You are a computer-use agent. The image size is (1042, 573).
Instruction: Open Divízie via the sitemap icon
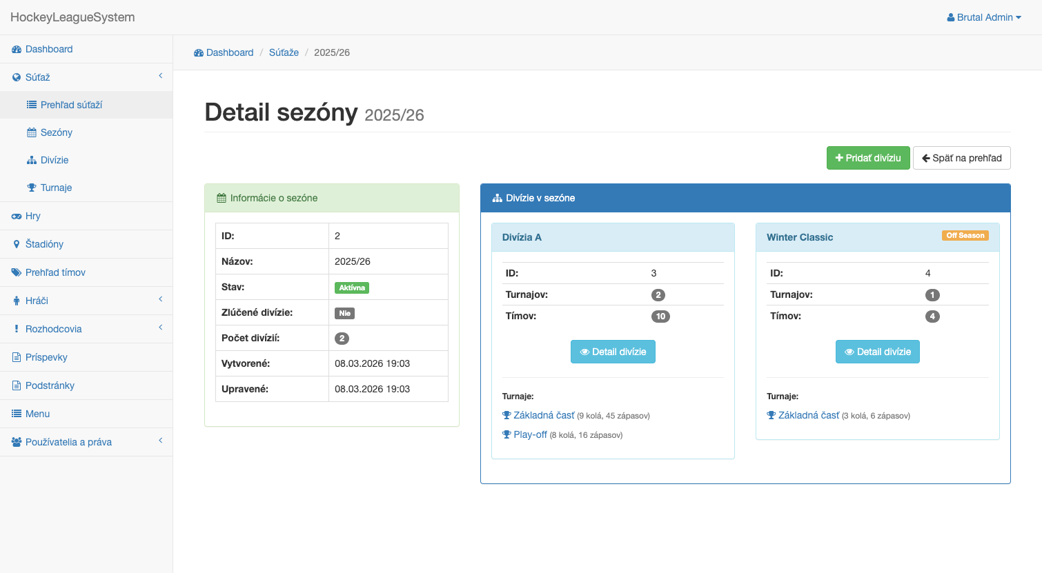pyautogui.click(x=32, y=160)
